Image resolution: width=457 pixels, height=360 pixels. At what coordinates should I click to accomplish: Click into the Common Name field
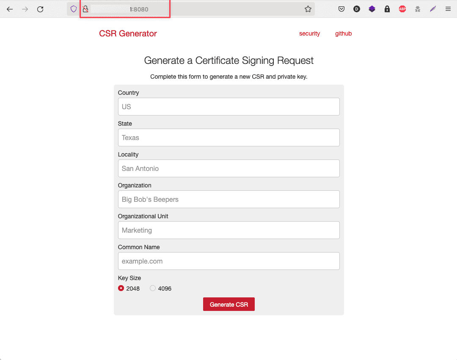(228, 261)
